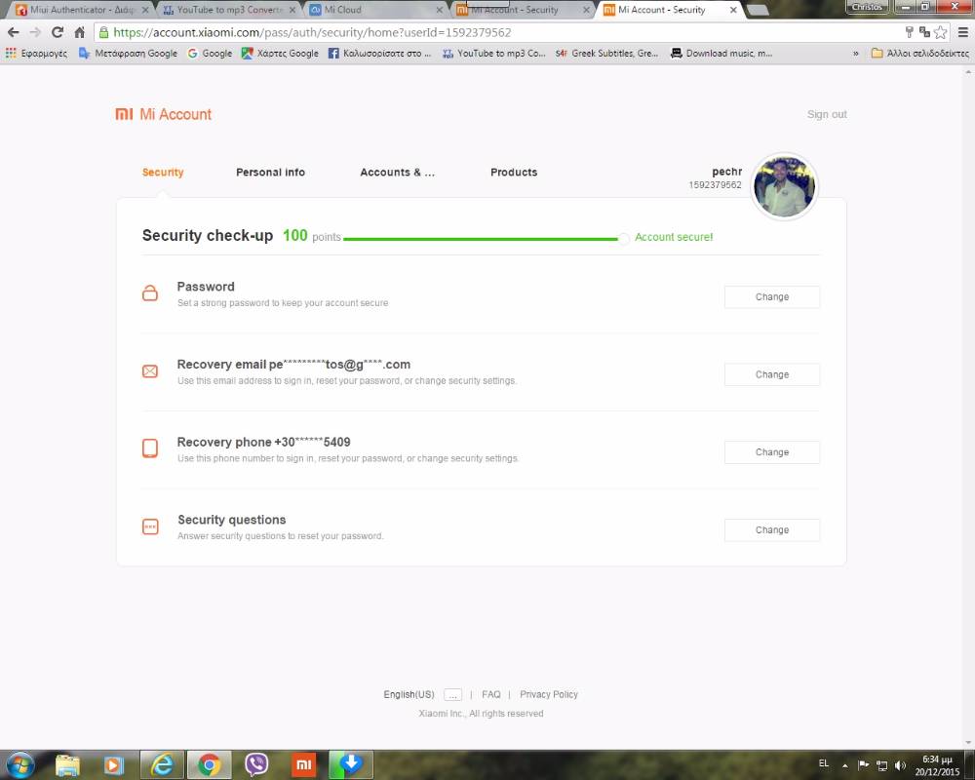The height and width of the screenshot is (780, 975).
Task: Open the Mi app taskbar icon
Action: pos(303,764)
